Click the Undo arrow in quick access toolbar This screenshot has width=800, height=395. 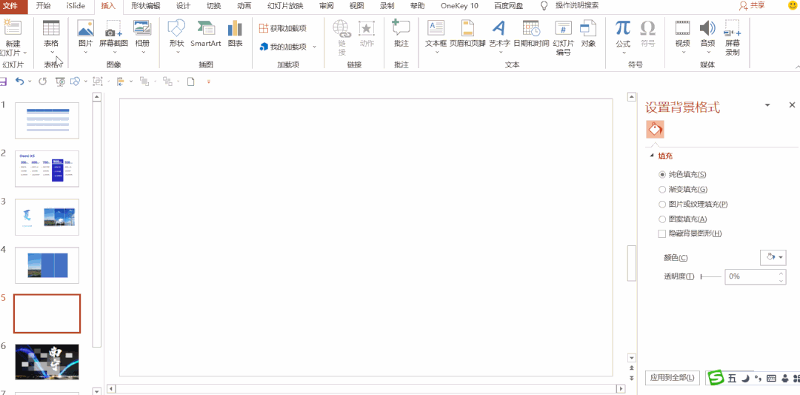(19, 81)
